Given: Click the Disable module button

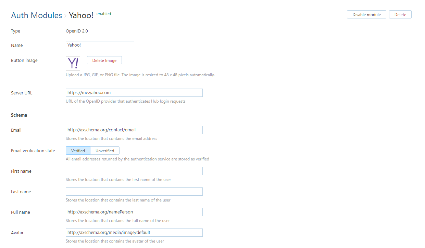Looking at the screenshot, I should 366,14.
